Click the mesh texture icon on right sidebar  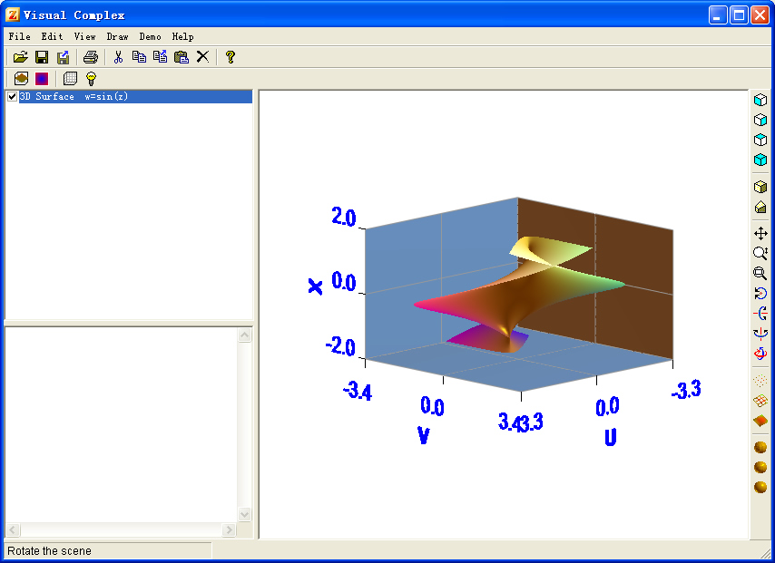coord(762,402)
